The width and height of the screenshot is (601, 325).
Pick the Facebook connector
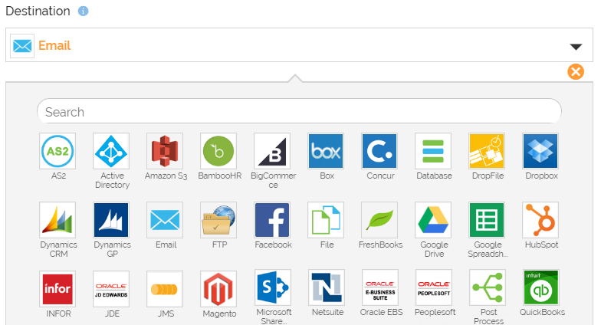(x=272, y=220)
